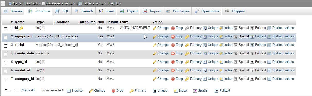Image resolution: width=312 pixels, height=96 pixels.
Task: Click the pencil Change icon for id row
Action: [x=155, y=28]
